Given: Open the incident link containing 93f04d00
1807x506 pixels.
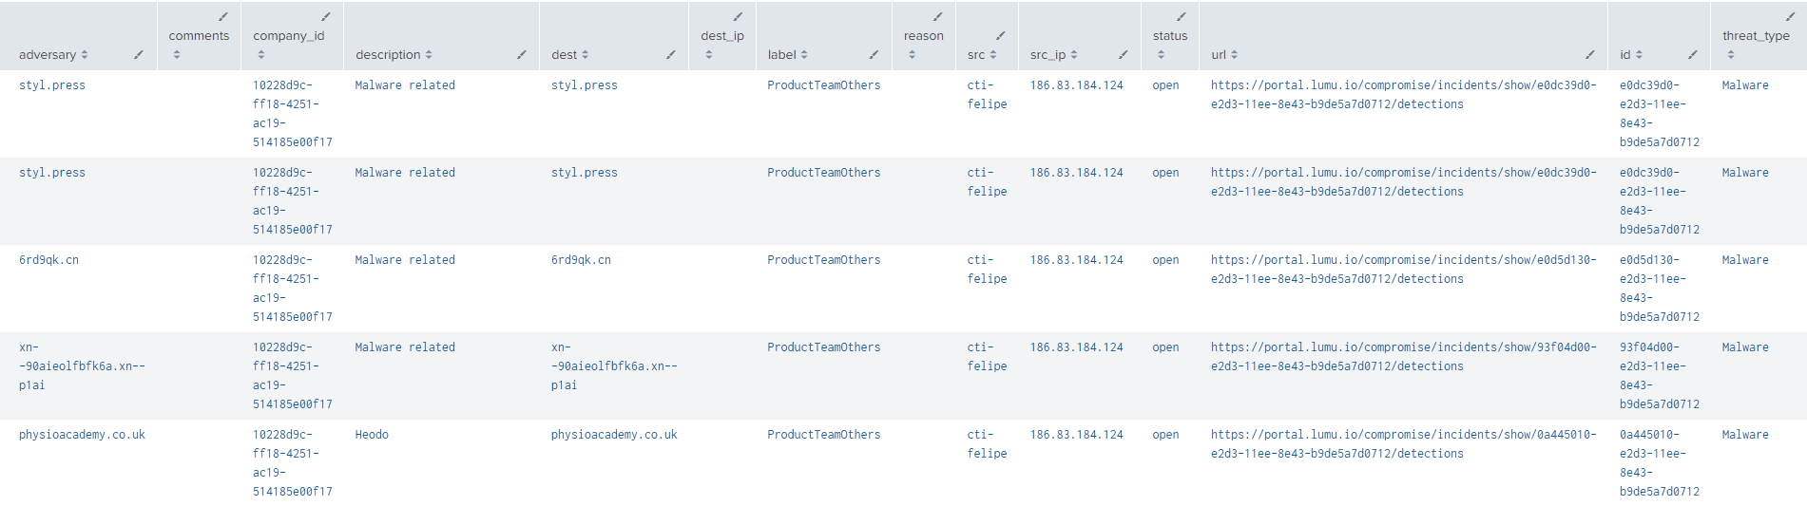Looking at the screenshot, I should [1403, 357].
